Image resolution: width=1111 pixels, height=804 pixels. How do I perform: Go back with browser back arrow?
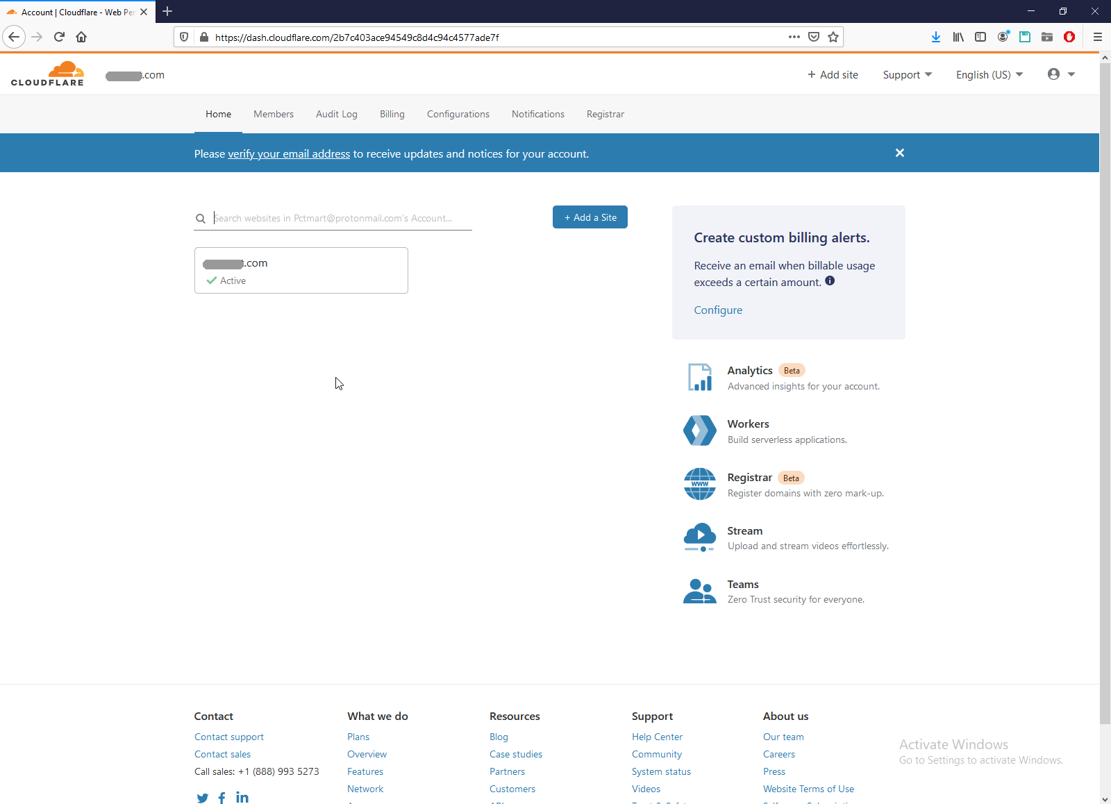point(14,37)
